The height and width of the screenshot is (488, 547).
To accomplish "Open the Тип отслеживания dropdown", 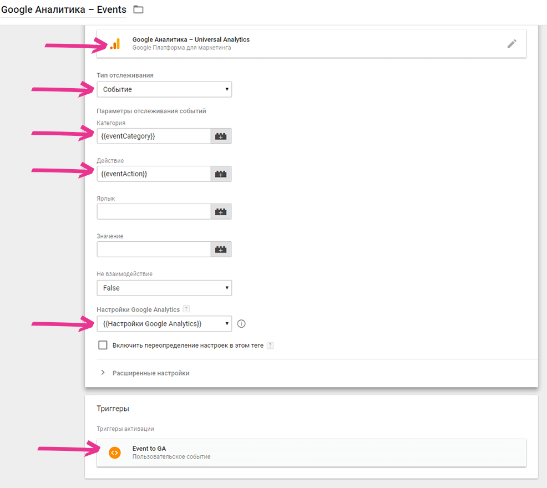I will [164, 89].
